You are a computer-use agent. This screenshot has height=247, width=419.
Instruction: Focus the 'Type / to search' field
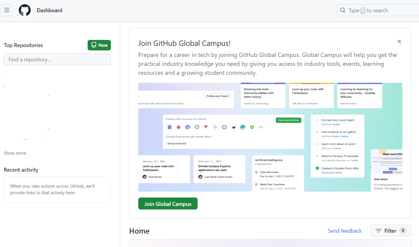378,10
